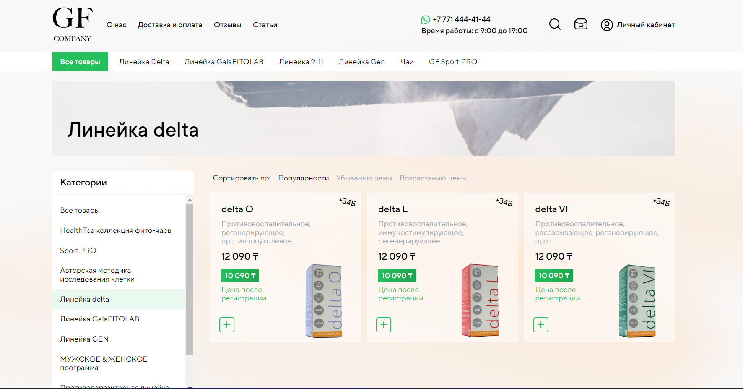Open the shopping cart icon

click(x=581, y=24)
